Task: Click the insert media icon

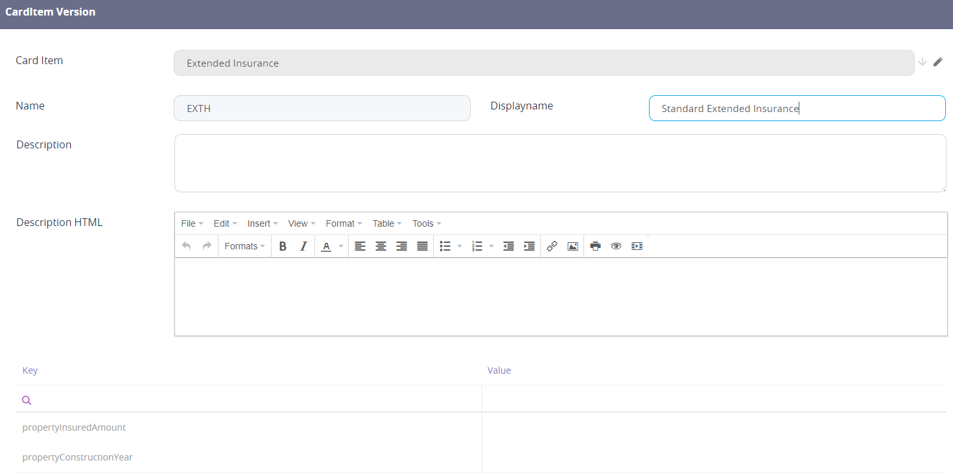Action: click(x=637, y=246)
